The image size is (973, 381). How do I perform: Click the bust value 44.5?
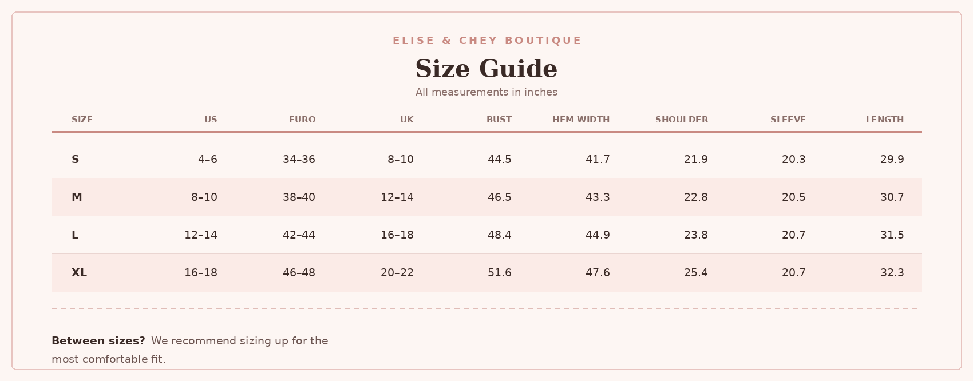[x=500, y=160]
